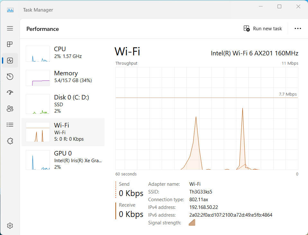This screenshot has width=308, height=235.
Task: Select the Memory performance item
Action: (63, 78)
